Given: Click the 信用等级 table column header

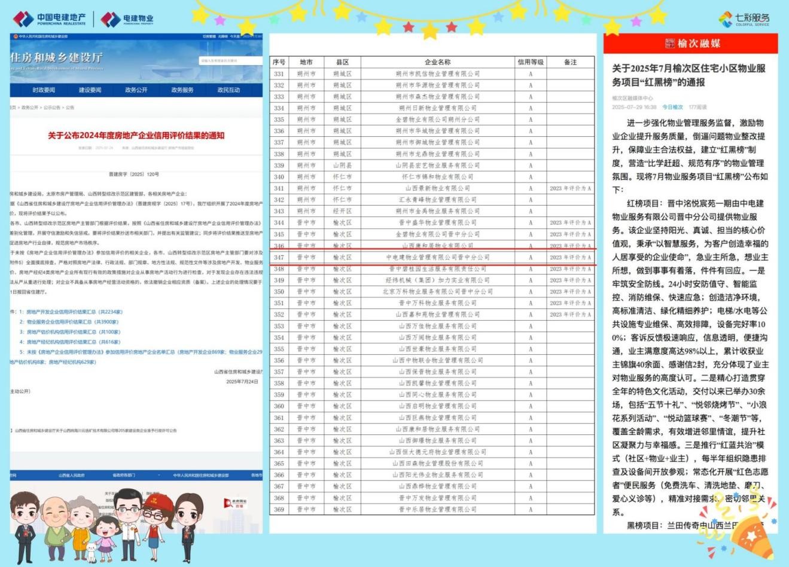Looking at the screenshot, I should [531, 62].
